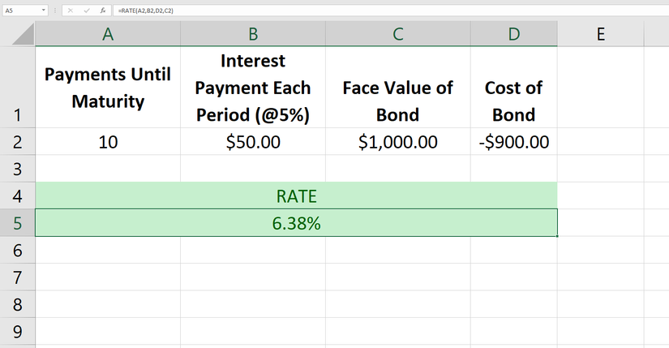Select column E header
The image size is (669, 348).
[x=601, y=34]
